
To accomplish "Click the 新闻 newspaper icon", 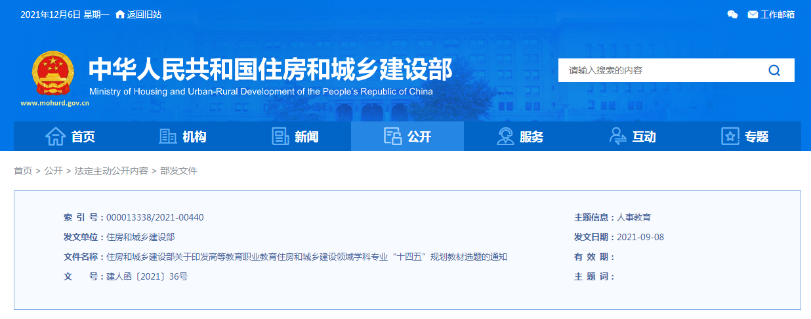I will [x=280, y=137].
